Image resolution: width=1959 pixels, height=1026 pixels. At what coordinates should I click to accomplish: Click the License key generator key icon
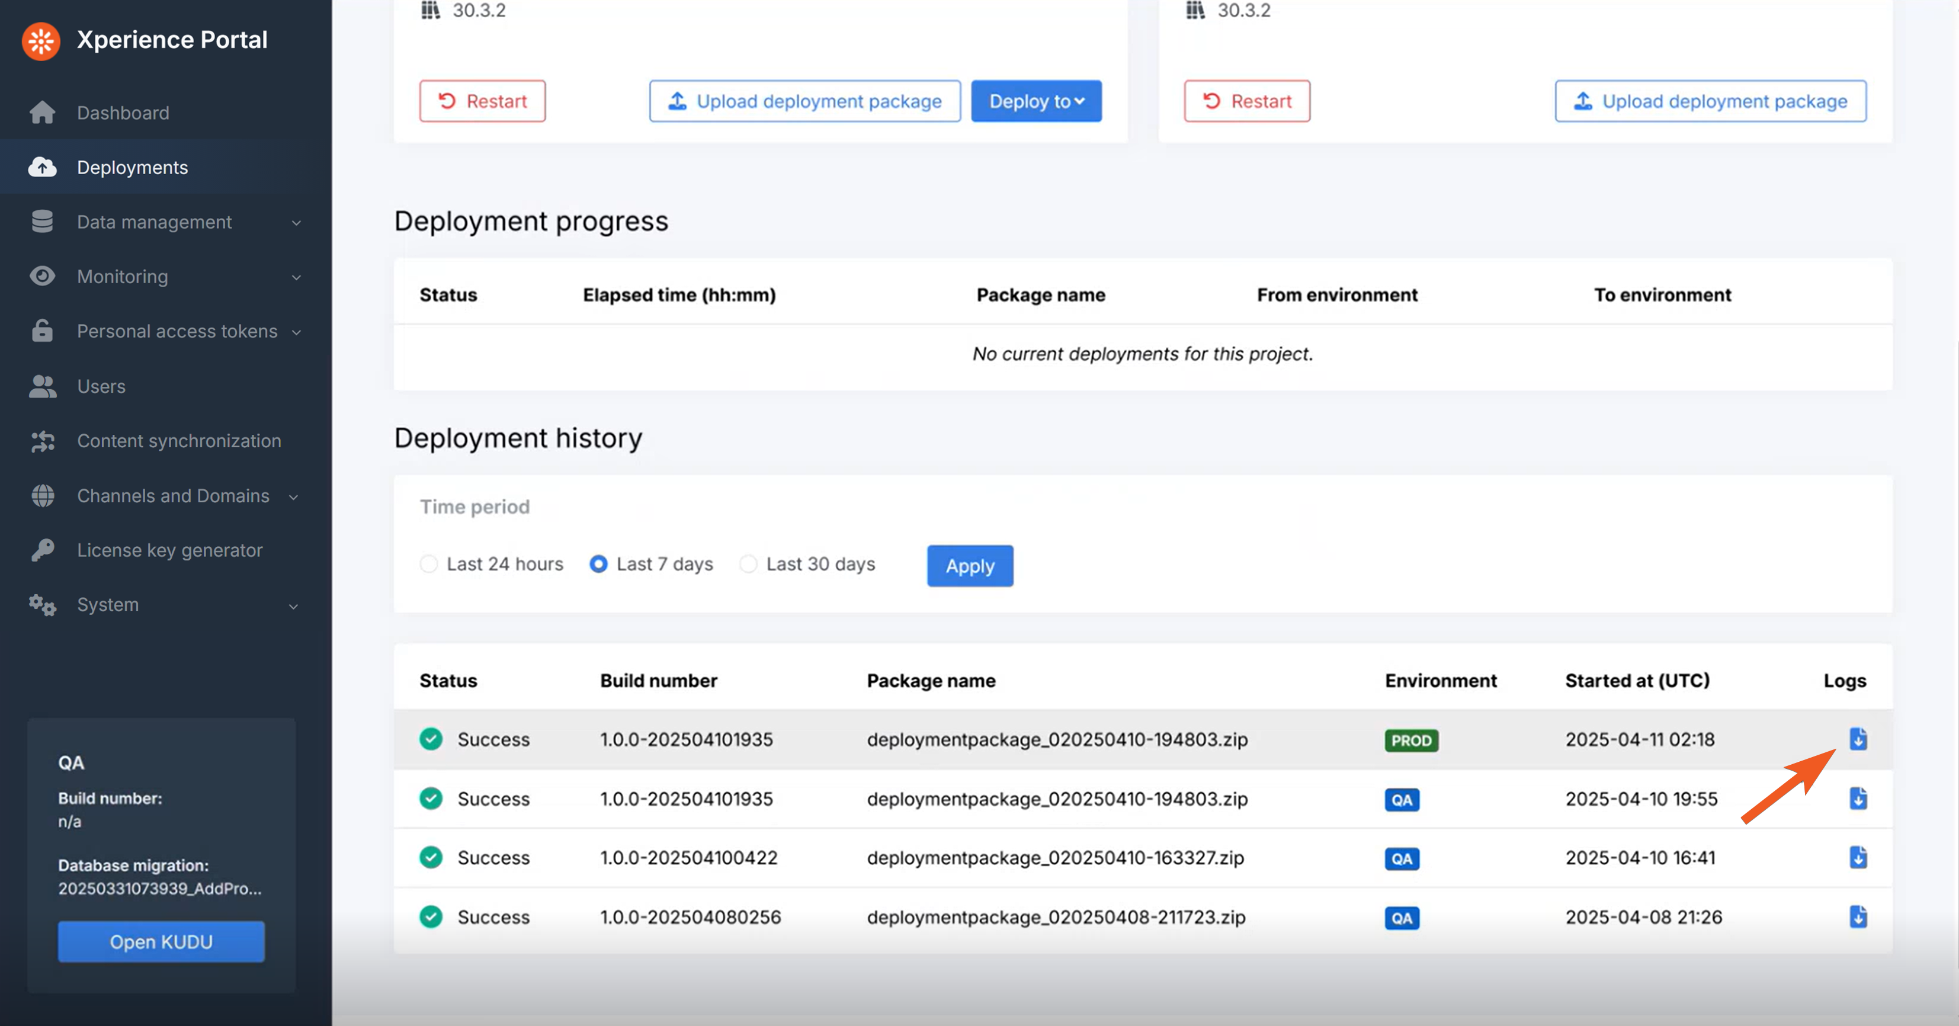(43, 550)
